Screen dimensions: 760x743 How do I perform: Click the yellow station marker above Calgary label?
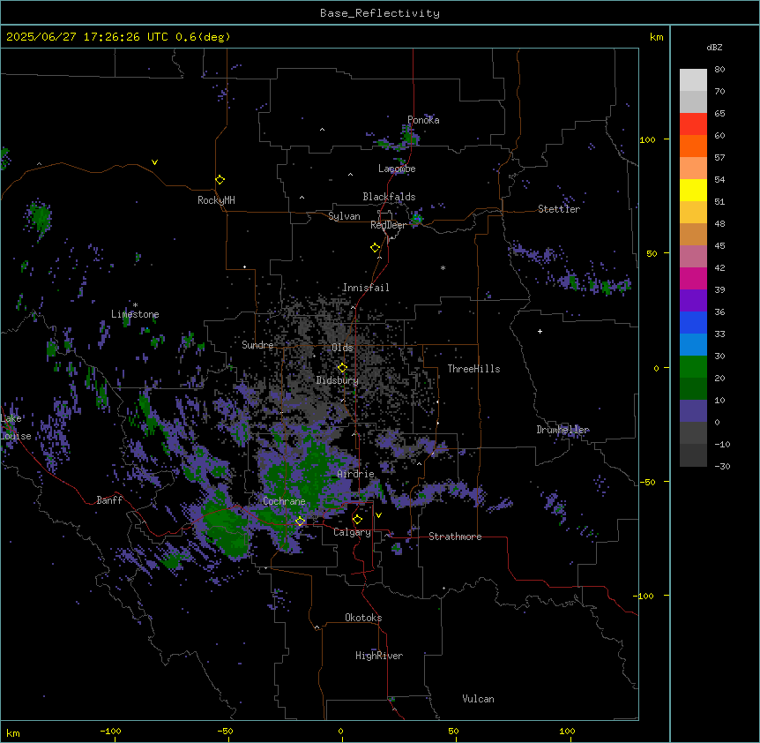(357, 520)
